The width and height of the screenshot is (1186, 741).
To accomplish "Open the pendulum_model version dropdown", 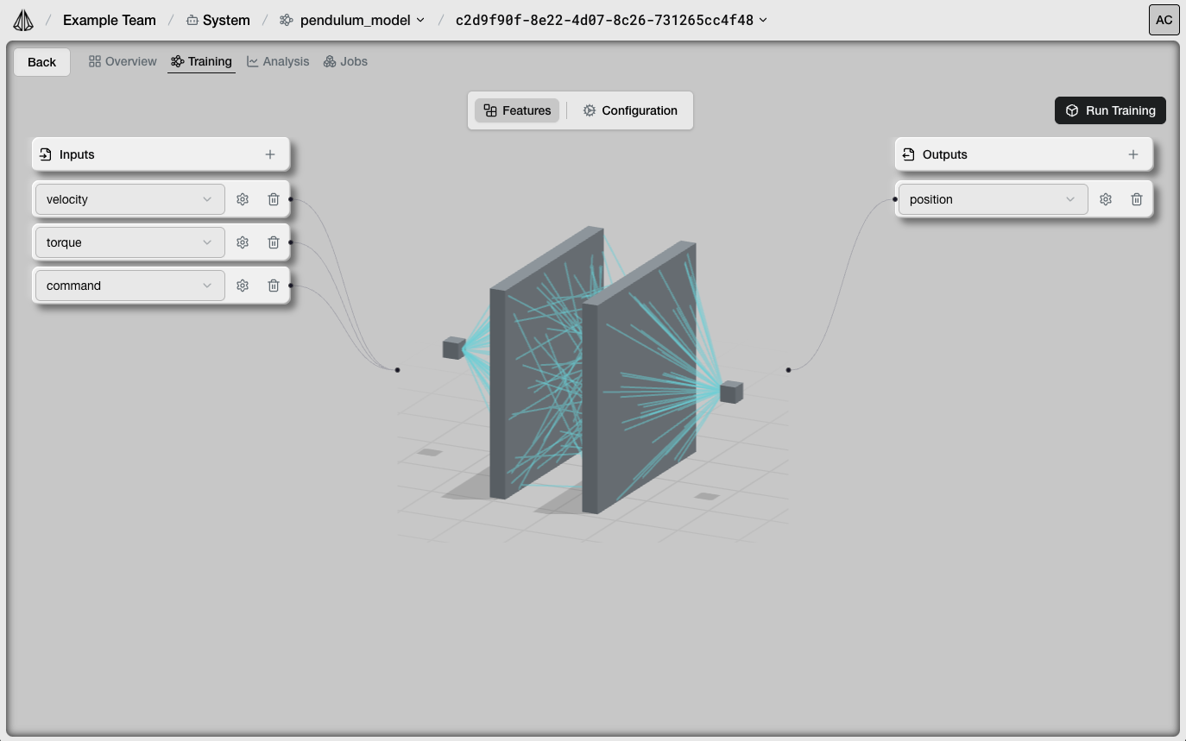I will tap(422, 20).
